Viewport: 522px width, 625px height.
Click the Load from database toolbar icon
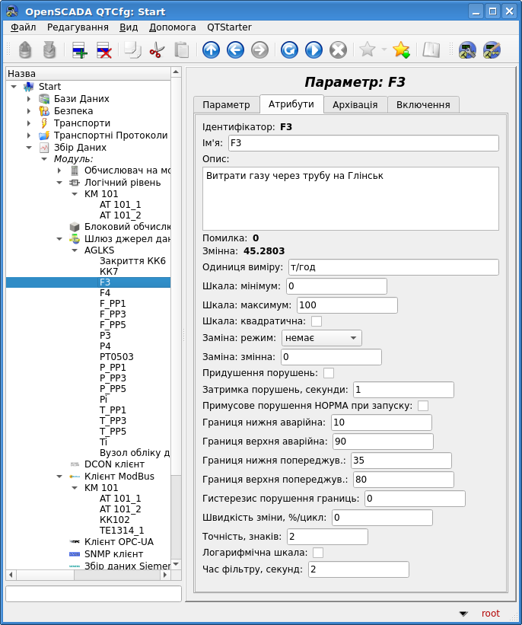[25, 50]
